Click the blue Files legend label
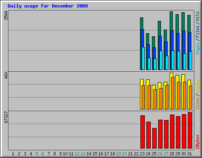The image size is (202, 158). click(x=198, y=32)
